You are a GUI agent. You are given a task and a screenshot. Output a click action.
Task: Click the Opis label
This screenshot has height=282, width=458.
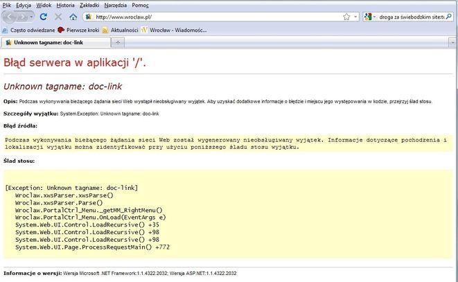coord(10,101)
